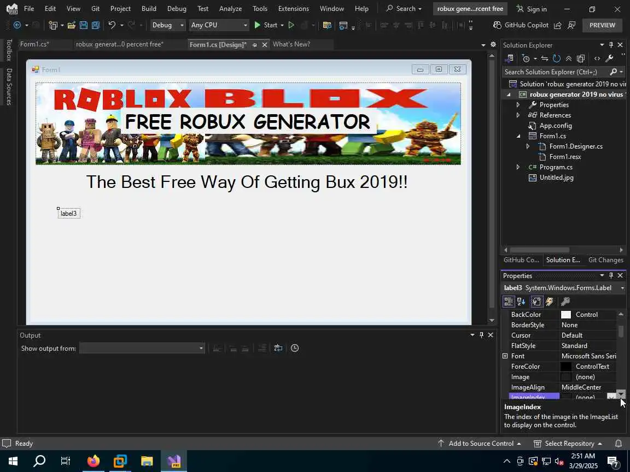Click the Search button in title bar
The image size is (630, 472).
click(x=404, y=8)
